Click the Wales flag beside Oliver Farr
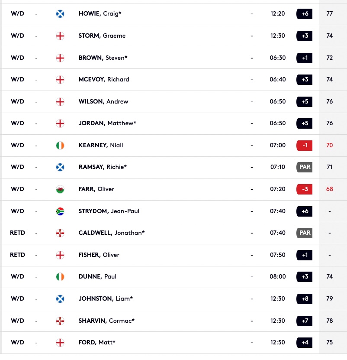Image resolution: width=347 pixels, height=360 pixels. pos(60,189)
